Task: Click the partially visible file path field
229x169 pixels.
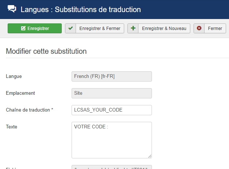Action: click(x=111, y=167)
